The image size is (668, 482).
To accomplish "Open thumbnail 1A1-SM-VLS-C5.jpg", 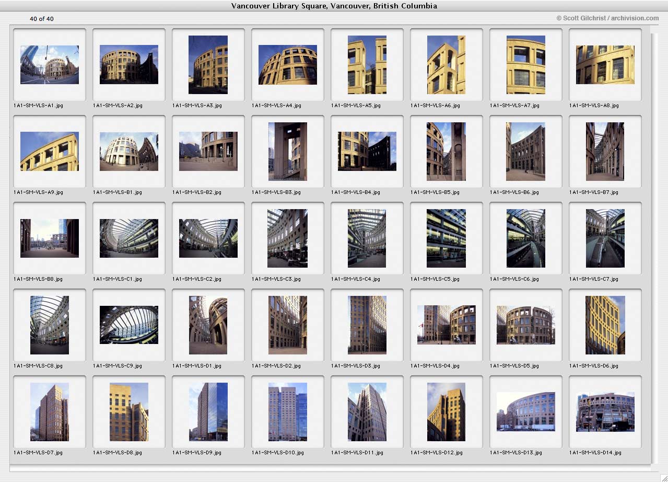I will coord(446,238).
